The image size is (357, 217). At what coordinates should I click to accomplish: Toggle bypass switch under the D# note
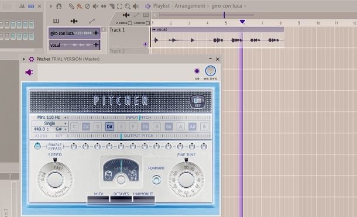point(109,146)
